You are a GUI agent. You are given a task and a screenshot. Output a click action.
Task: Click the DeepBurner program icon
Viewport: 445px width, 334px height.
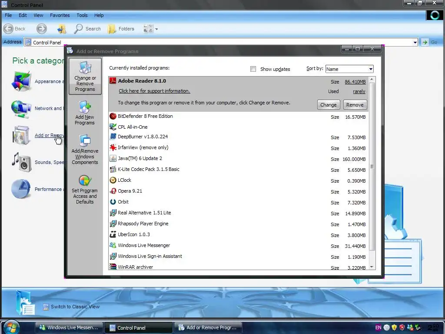tap(113, 136)
